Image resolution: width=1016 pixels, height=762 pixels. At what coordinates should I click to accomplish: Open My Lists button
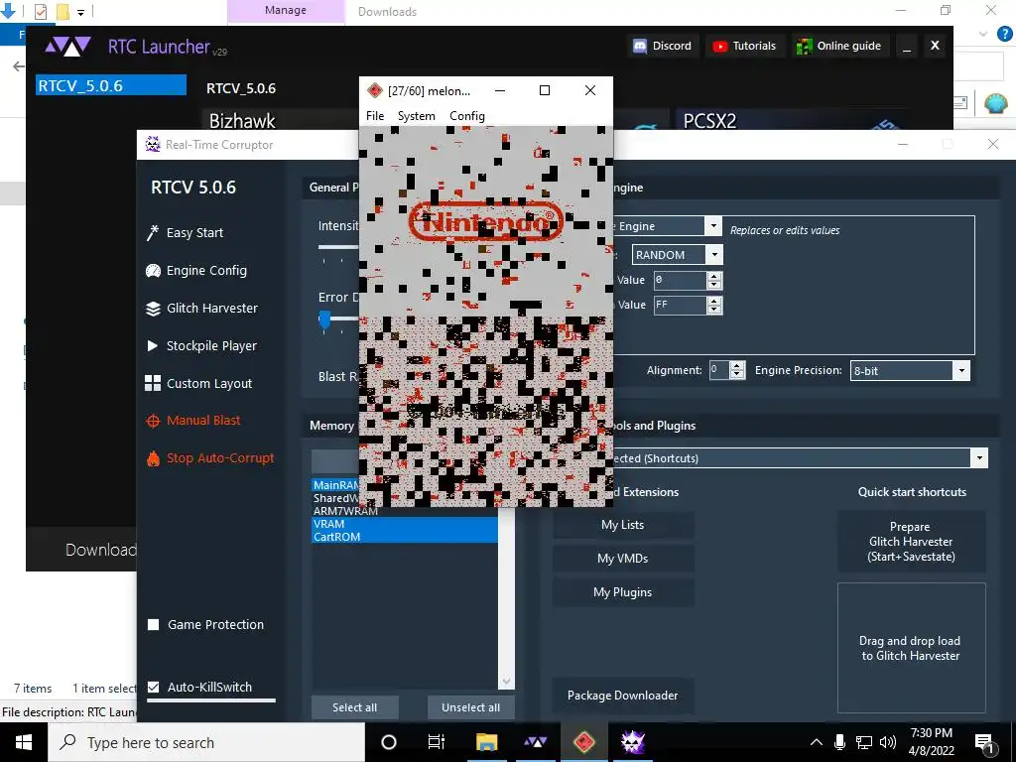pyautogui.click(x=623, y=525)
